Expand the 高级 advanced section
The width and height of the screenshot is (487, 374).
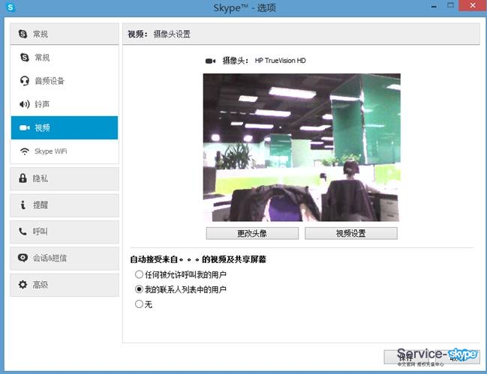click(x=65, y=285)
